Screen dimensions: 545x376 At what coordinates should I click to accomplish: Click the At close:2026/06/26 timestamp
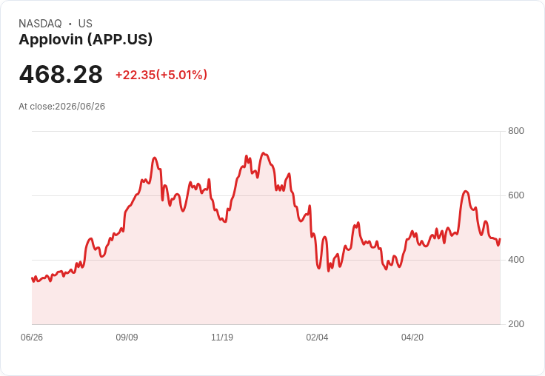click(62, 107)
